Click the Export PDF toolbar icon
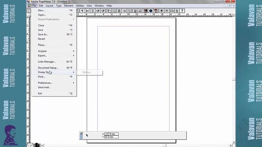 (156, 11)
